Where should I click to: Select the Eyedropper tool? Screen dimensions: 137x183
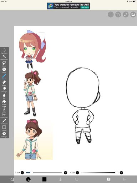pyautogui.click(x=4, y=122)
